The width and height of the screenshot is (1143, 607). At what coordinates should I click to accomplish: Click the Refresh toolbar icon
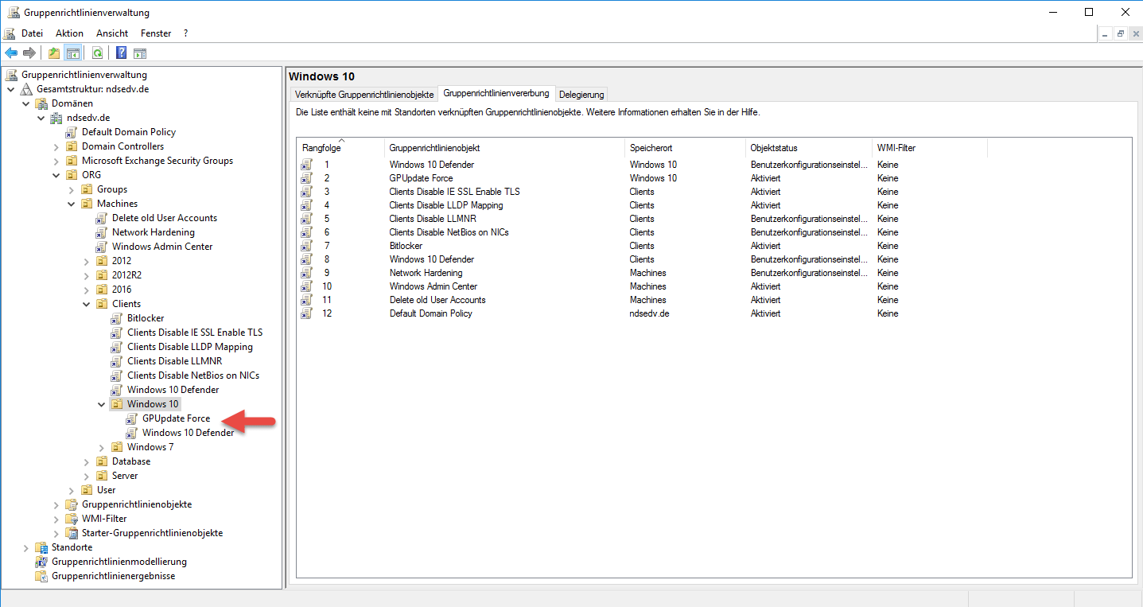click(97, 53)
